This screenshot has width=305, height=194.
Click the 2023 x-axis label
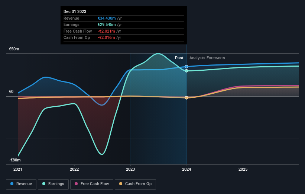(130, 170)
